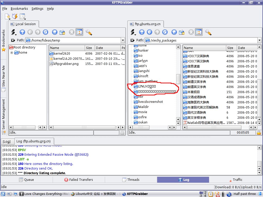Click the Klipper clipboard tray icon
Screen dimensions: 263x197
[x=211, y=194]
